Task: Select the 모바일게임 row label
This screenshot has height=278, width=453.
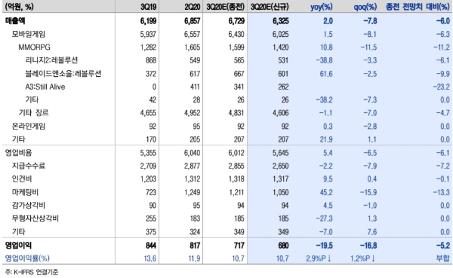Action: (29, 34)
